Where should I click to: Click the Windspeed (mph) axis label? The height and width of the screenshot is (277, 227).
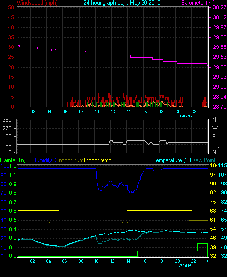37,3
